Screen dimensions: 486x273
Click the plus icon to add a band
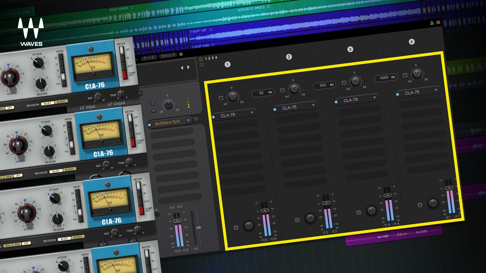pos(201,59)
